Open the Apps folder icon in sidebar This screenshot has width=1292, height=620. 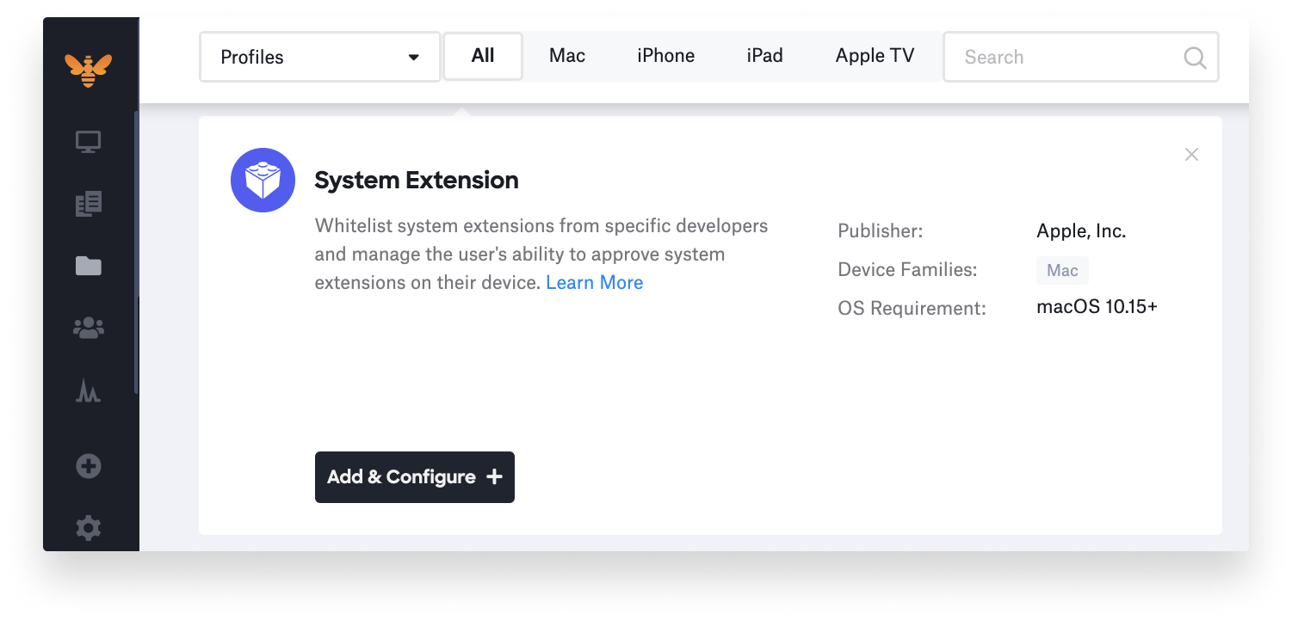click(89, 266)
